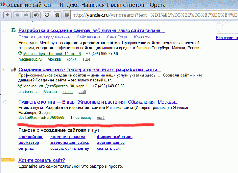
Task: Search related query "создать сайт визитку"
Action: tap(70, 149)
